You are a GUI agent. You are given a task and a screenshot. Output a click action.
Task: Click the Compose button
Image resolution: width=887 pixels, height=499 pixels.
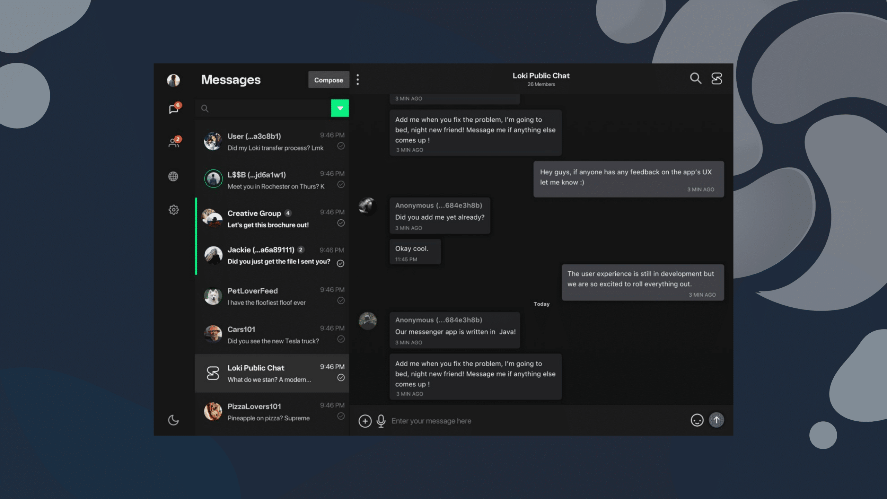click(x=328, y=80)
